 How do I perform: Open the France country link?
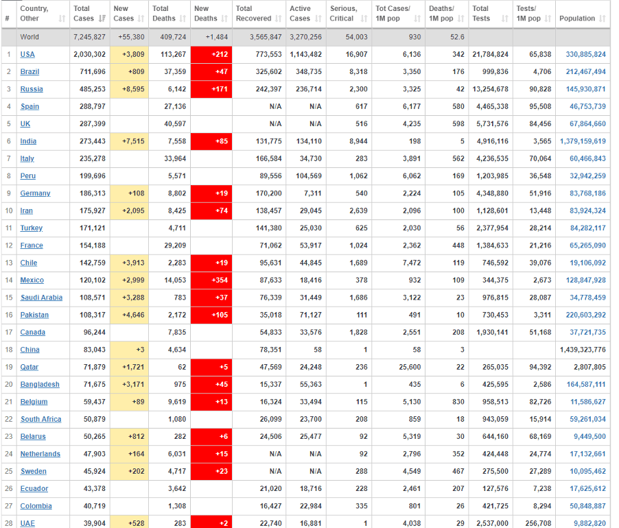pyautogui.click(x=32, y=245)
